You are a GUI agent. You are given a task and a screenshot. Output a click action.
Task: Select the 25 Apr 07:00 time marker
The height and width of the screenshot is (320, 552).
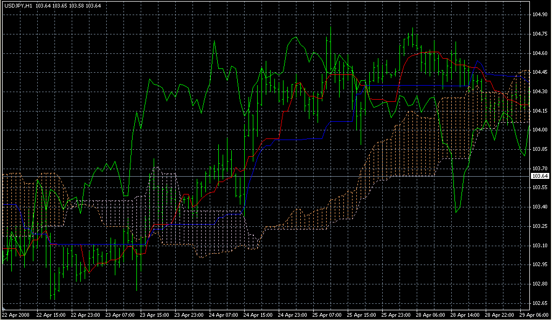point(328,315)
